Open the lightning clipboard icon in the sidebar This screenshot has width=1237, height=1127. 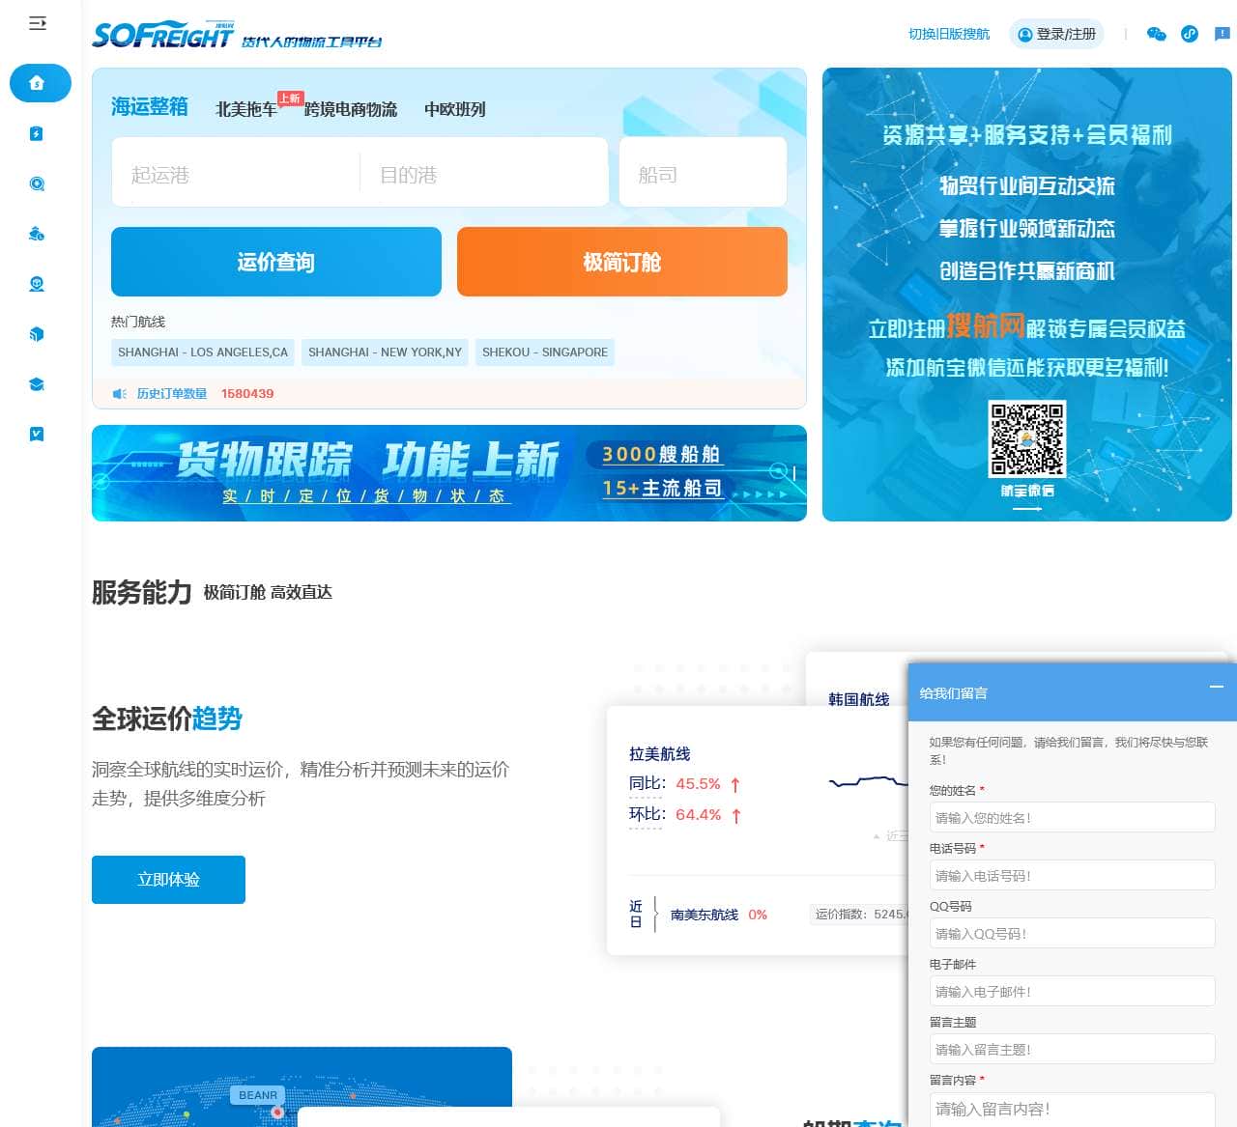tap(37, 133)
